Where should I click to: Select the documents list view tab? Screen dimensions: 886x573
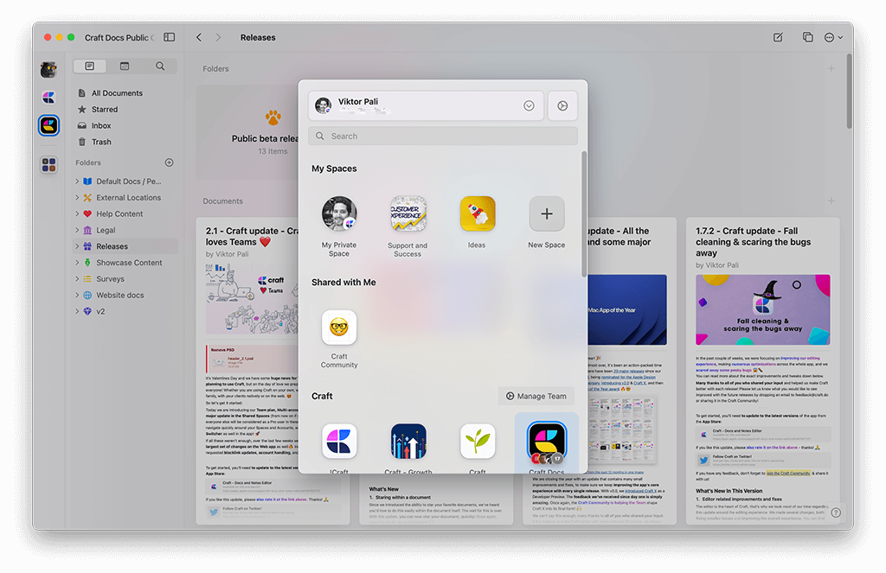coord(89,66)
